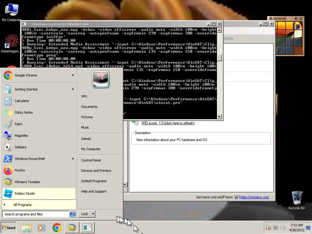Viewport: 312px width, 234px height.
Task: Click the Lock button
Action: 85,214
